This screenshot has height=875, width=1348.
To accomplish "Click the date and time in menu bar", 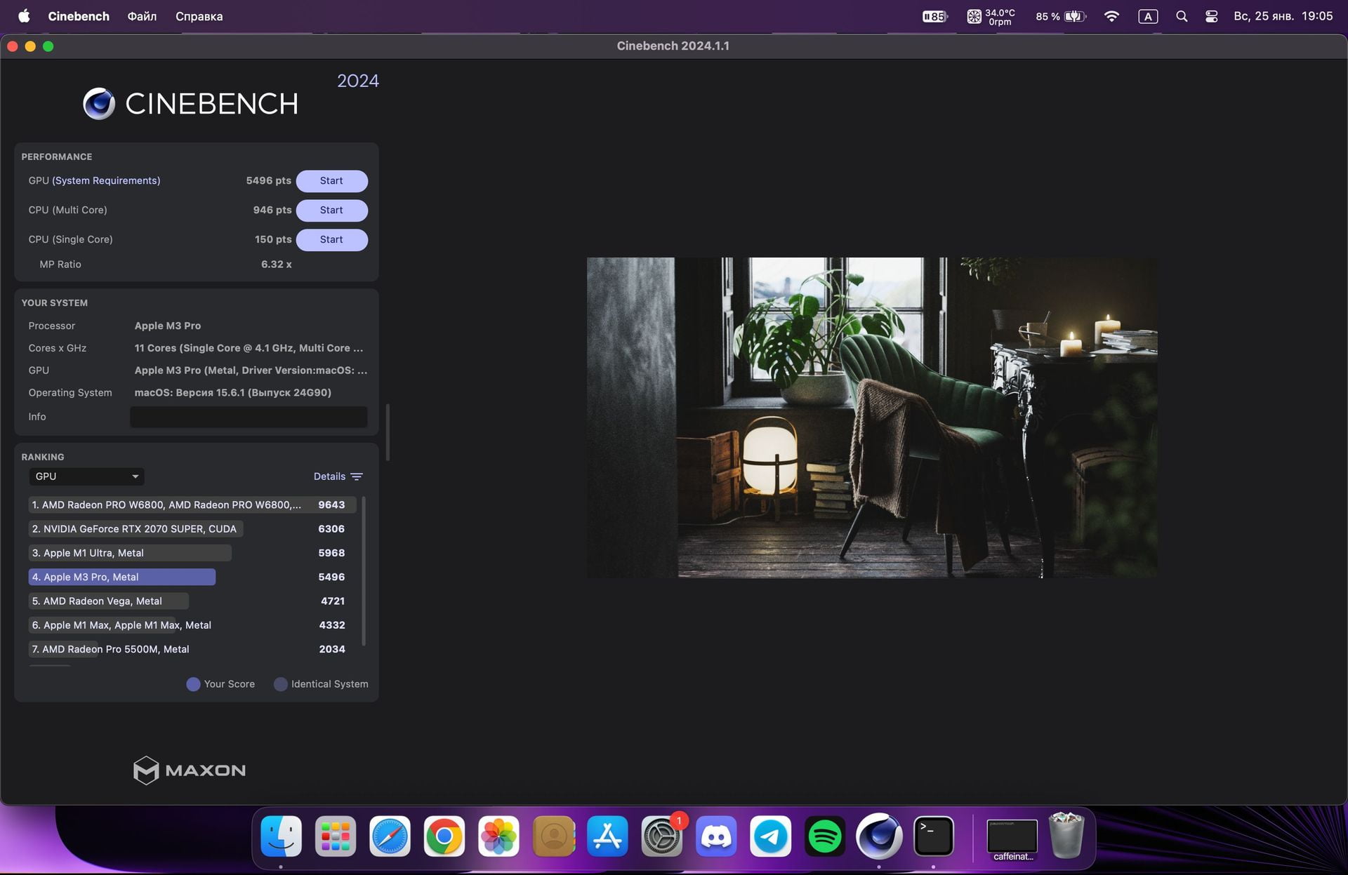I will [1283, 16].
